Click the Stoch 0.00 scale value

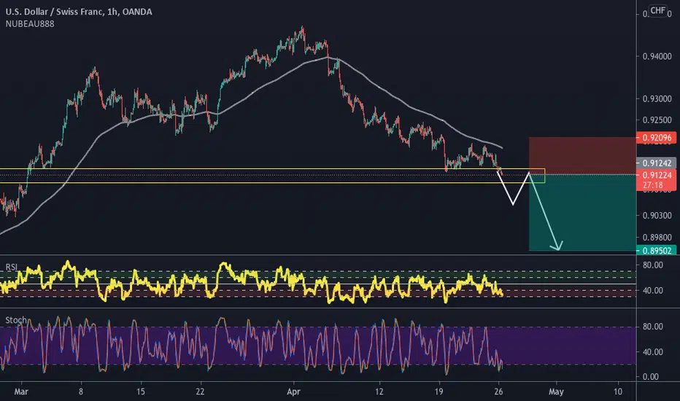(651, 377)
